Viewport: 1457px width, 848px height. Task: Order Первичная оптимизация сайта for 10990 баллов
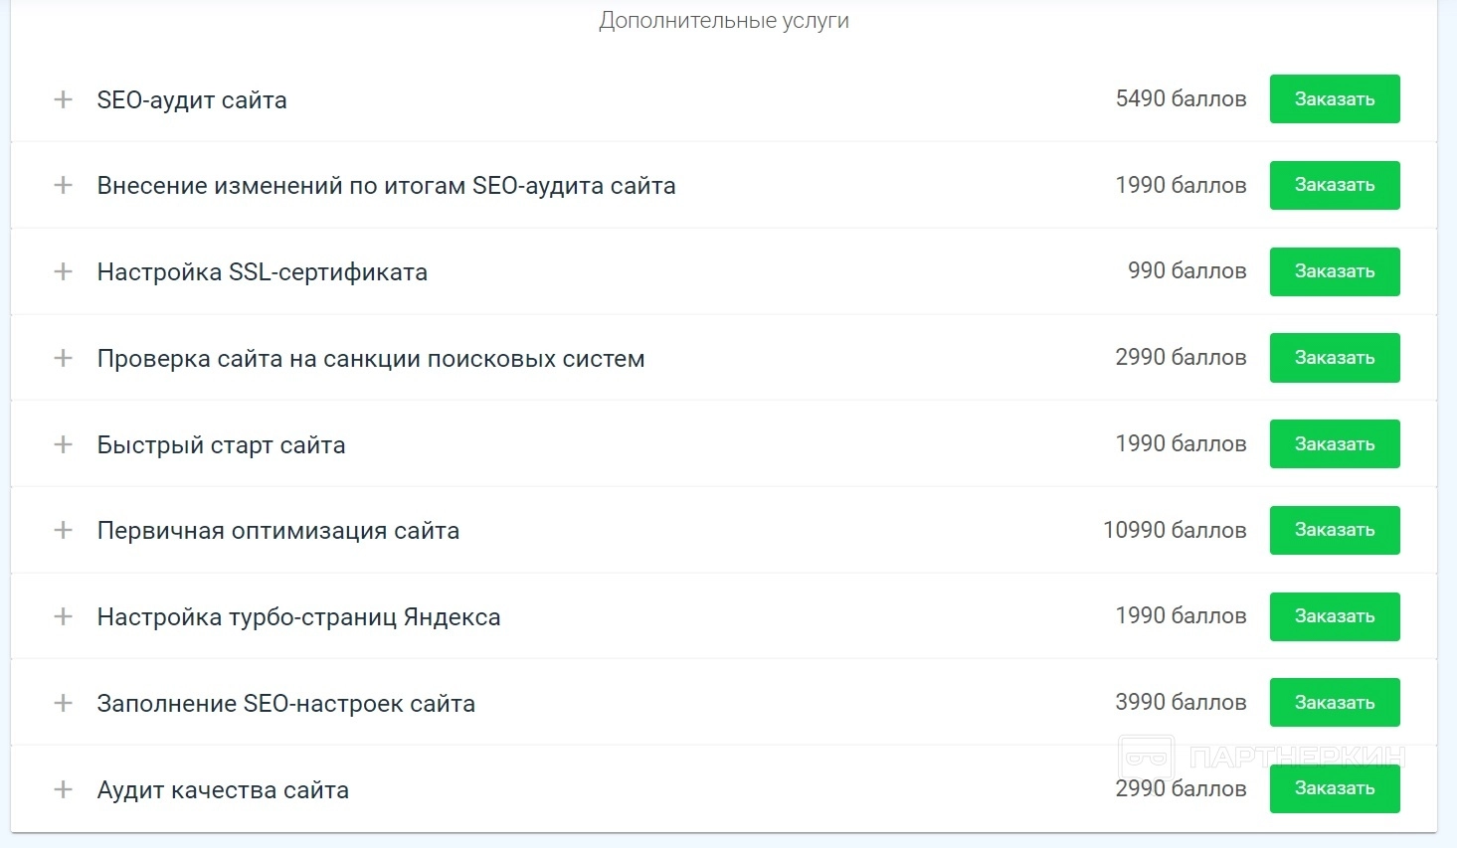click(x=1334, y=530)
